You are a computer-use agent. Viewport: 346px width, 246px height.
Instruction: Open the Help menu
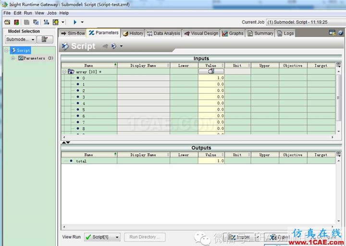(64, 13)
